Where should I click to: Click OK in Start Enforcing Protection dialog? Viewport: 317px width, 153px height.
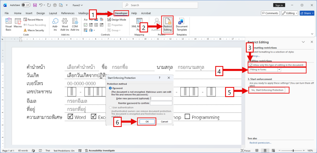click(147, 122)
